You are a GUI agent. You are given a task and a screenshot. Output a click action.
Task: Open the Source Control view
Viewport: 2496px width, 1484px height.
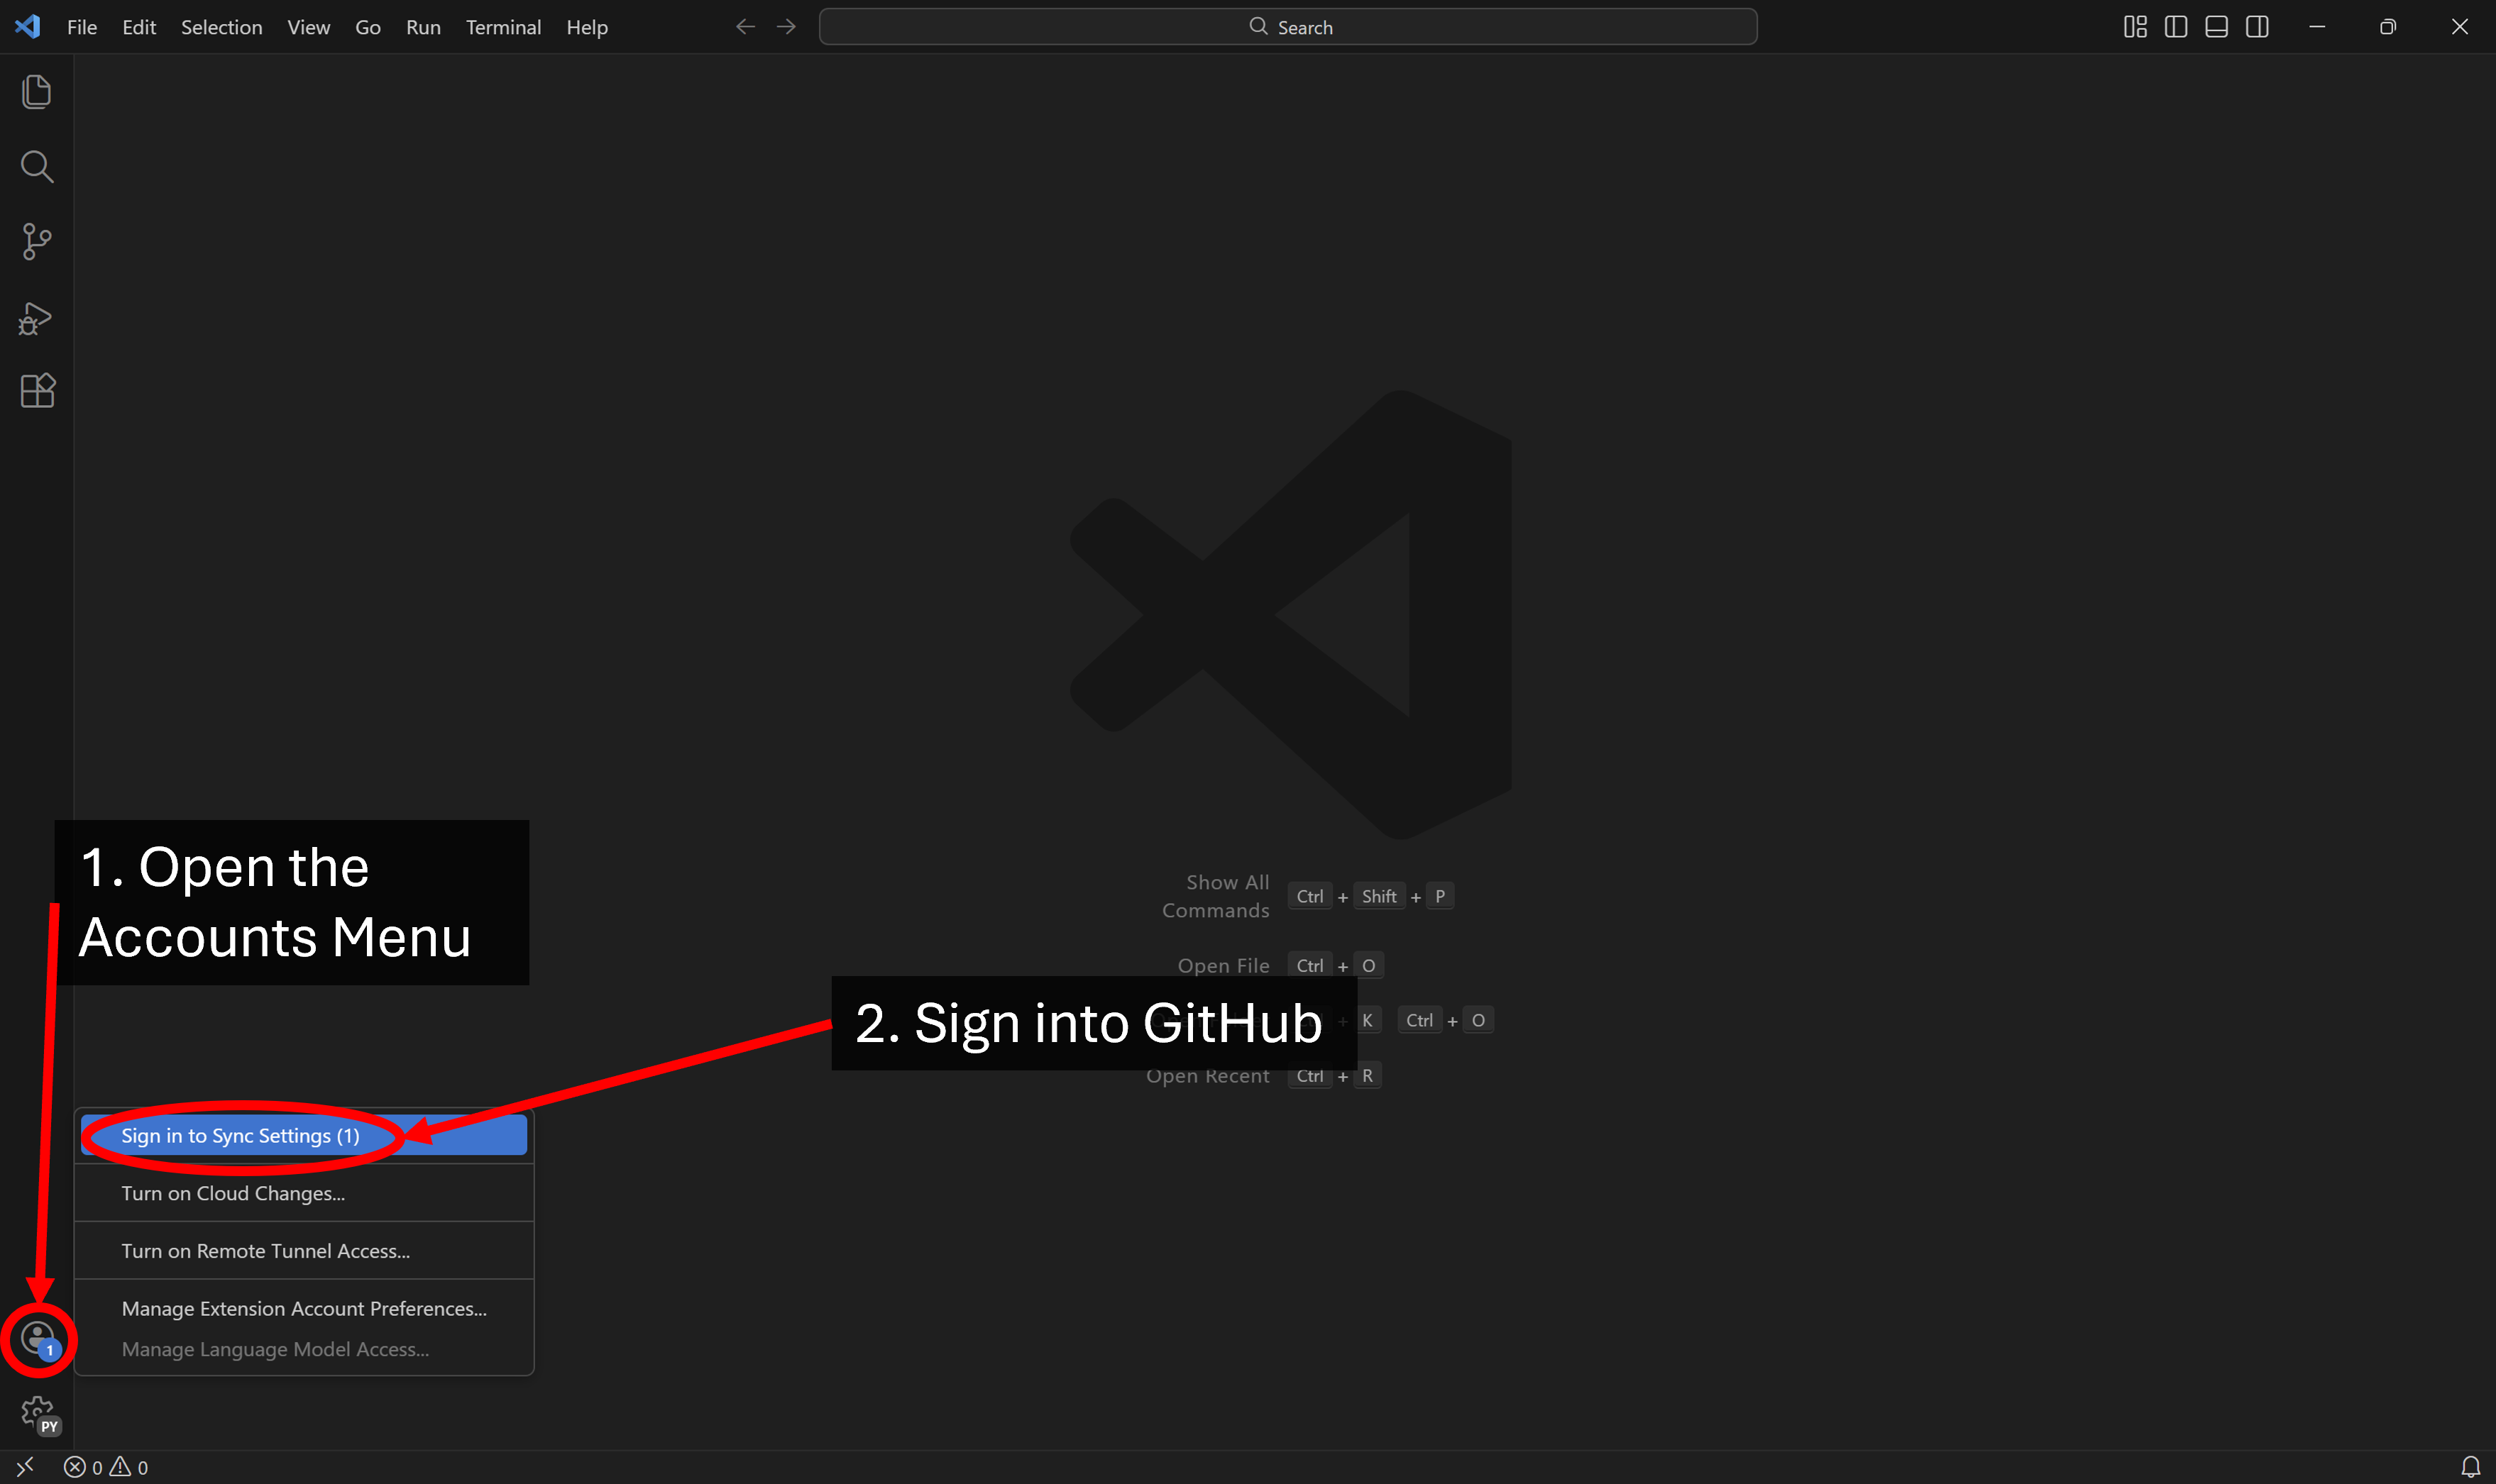pyautogui.click(x=37, y=241)
